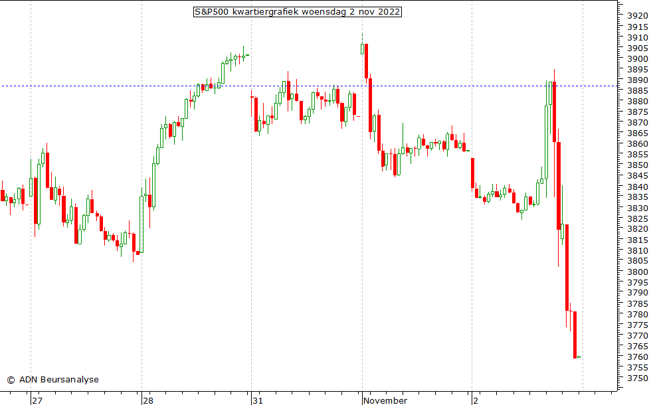651x405 pixels.
Task: Click the date label 31 on the time axis
Action: pos(258,400)
